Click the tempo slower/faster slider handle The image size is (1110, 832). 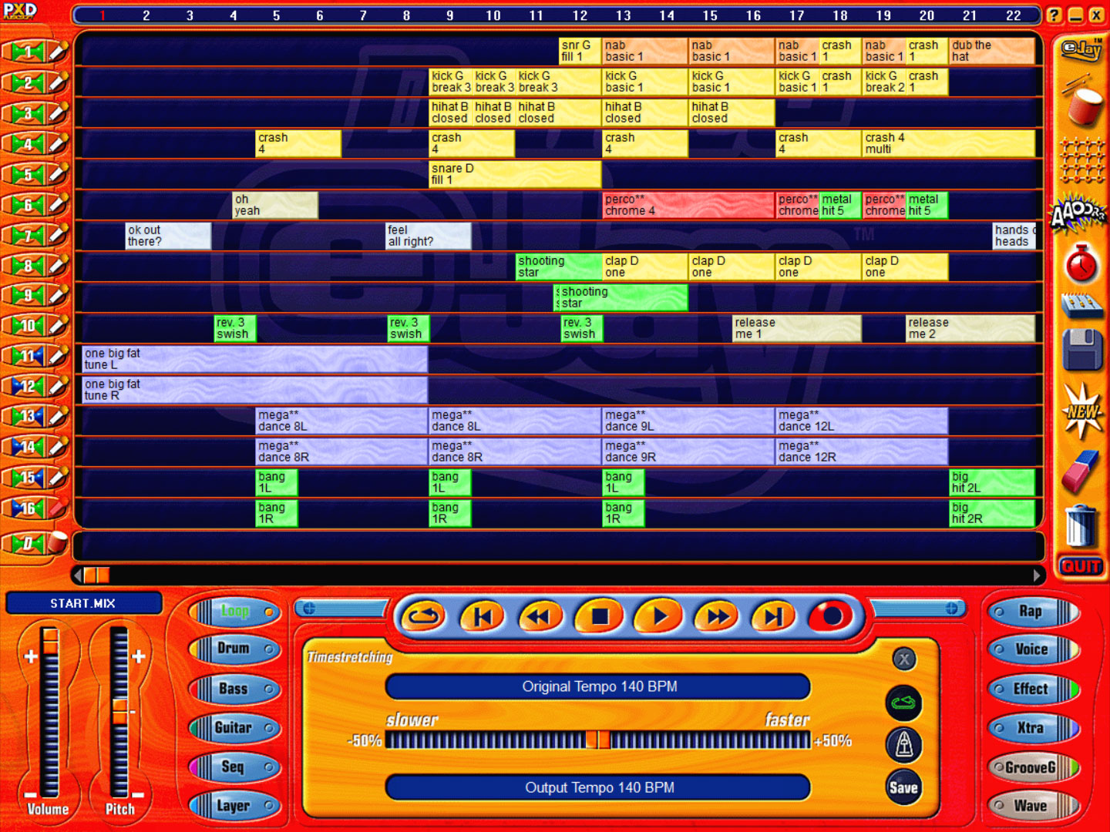(x=597, y=740)
